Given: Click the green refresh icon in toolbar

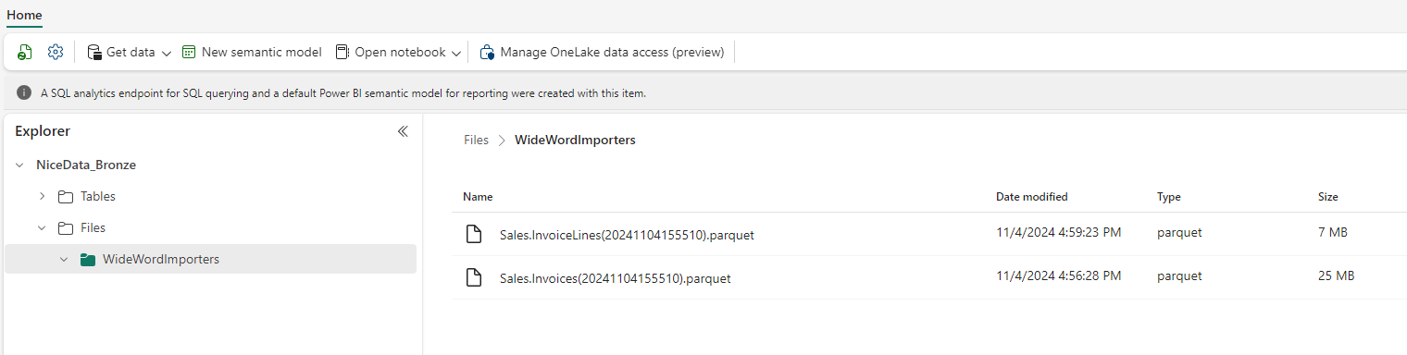Looking at the screenshot, I should 25,53.
